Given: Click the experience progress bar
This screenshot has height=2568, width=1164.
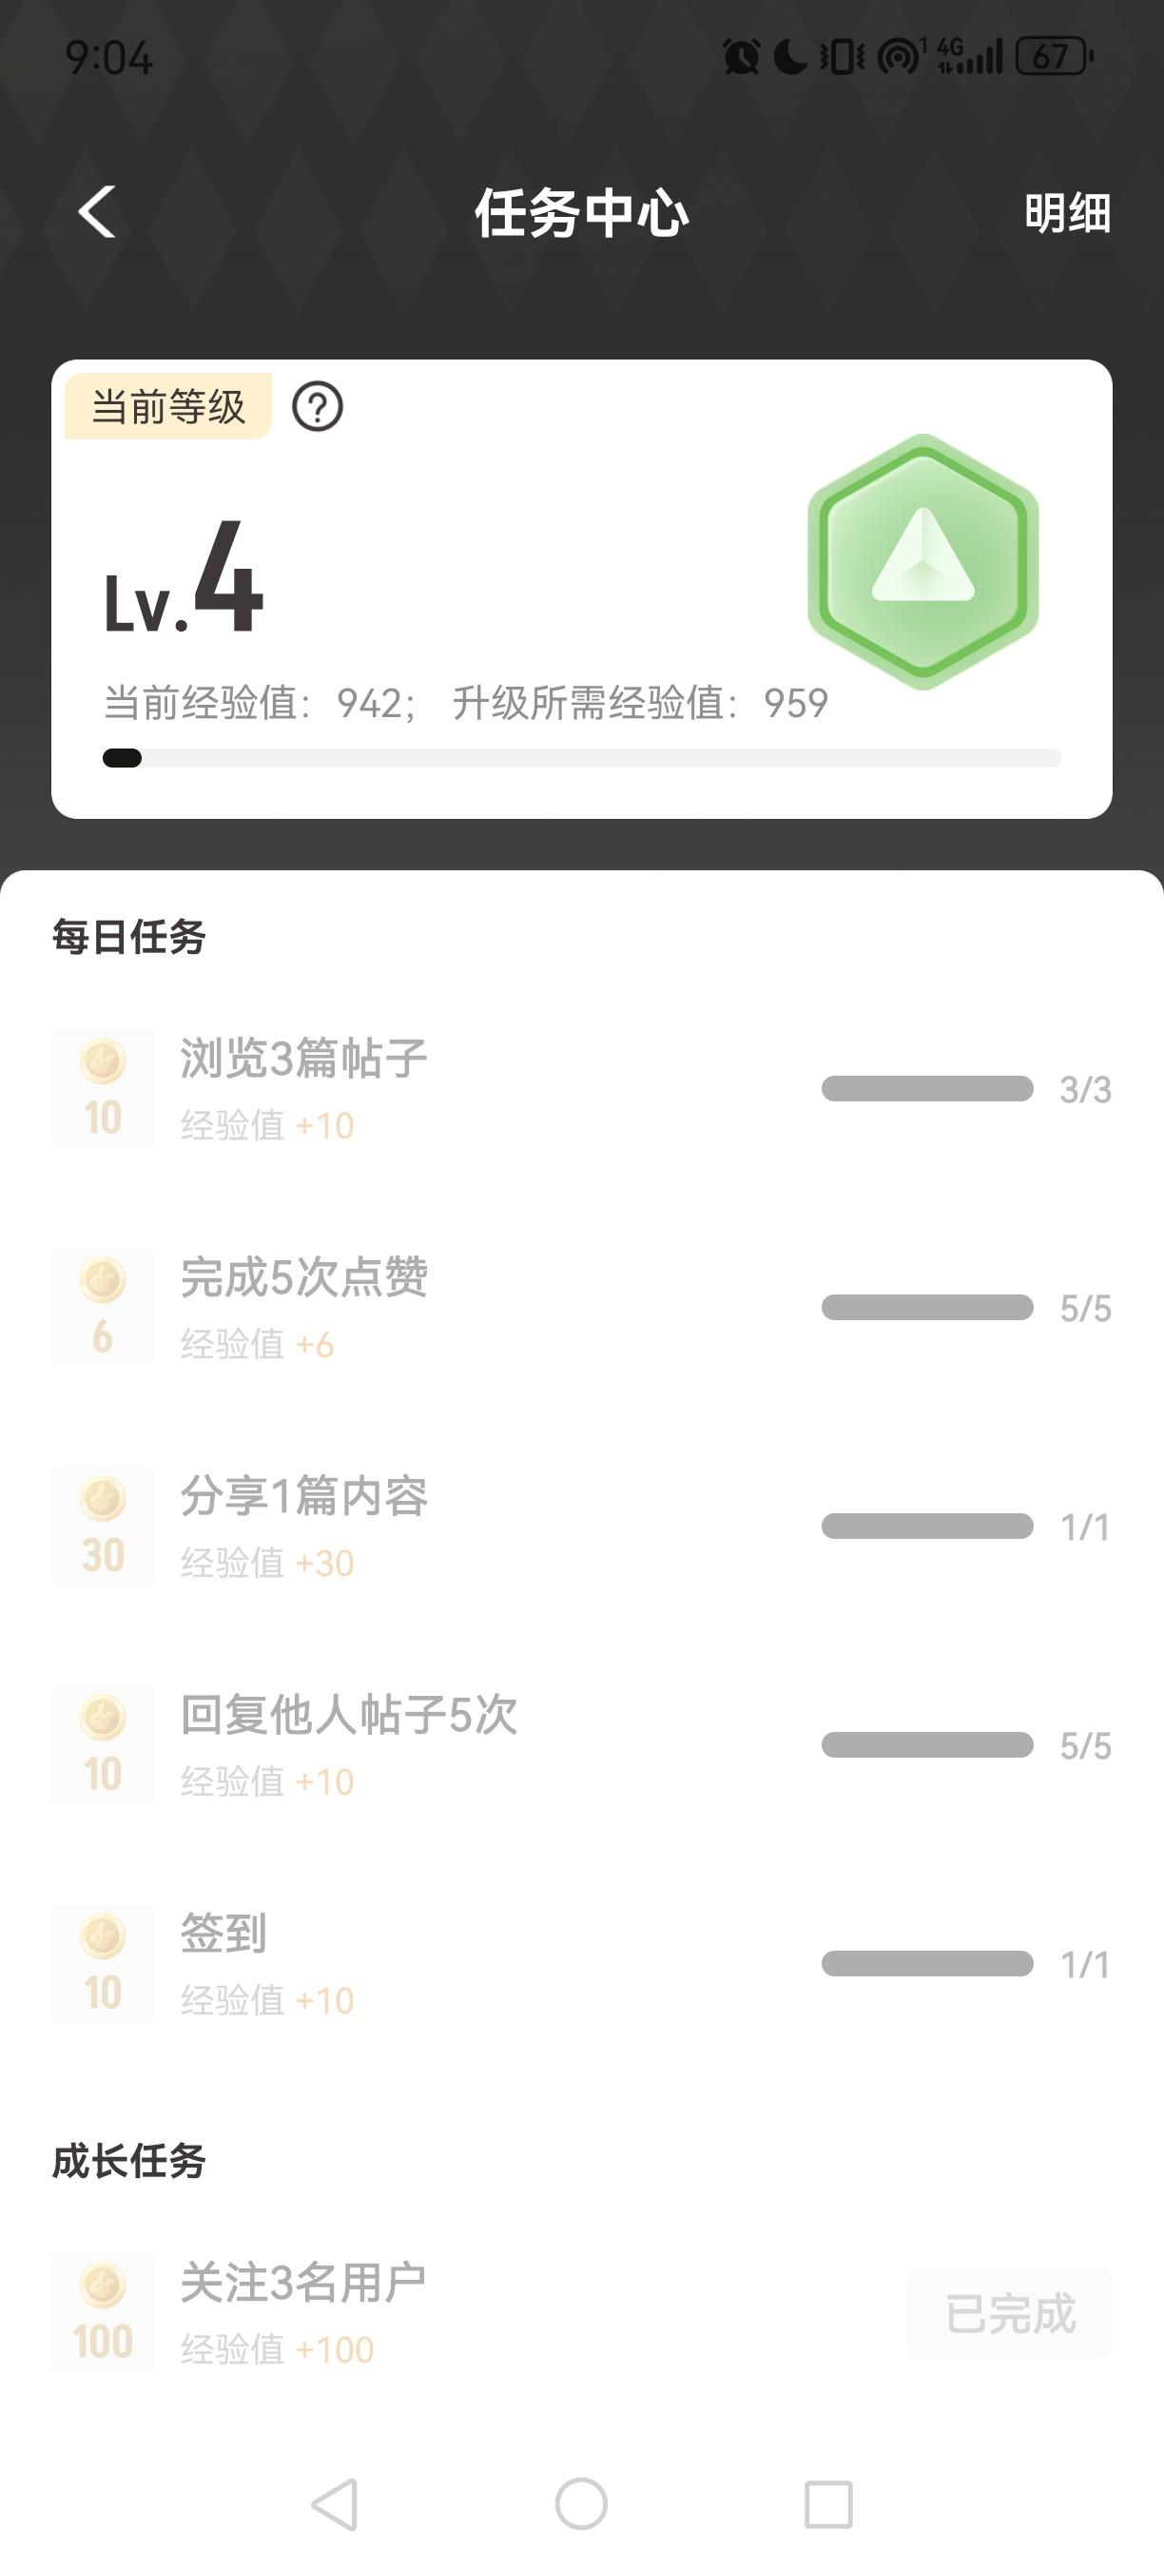Looking at the screenshot, I should coord(582,759).
